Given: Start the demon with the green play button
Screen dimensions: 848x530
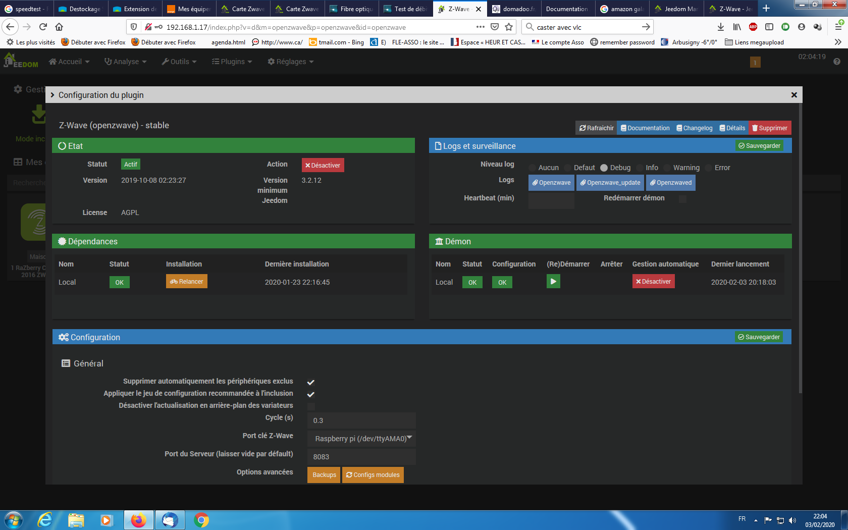Looking at the screenshot, I should pos(553,281).
